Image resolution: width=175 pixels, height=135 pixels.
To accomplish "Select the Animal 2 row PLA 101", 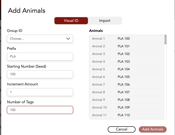I will point(127,46).
